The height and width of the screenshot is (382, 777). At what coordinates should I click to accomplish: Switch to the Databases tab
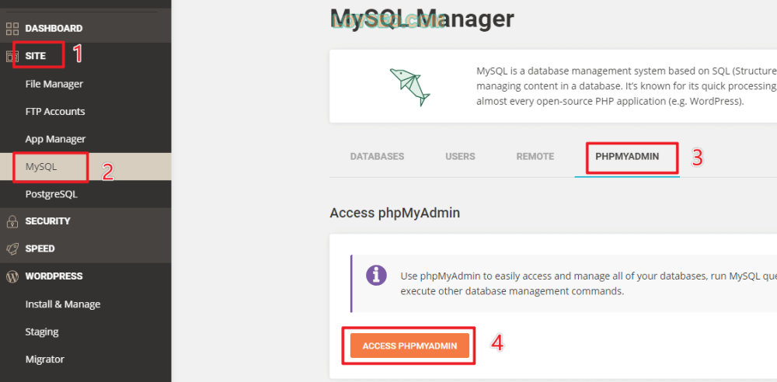[x=377, y=157]
